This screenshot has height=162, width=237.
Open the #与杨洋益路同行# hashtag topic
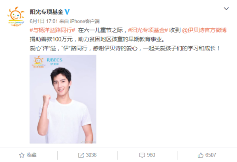tap(52, 30)
